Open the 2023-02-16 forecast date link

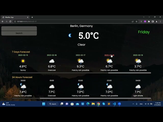[52, 55]
